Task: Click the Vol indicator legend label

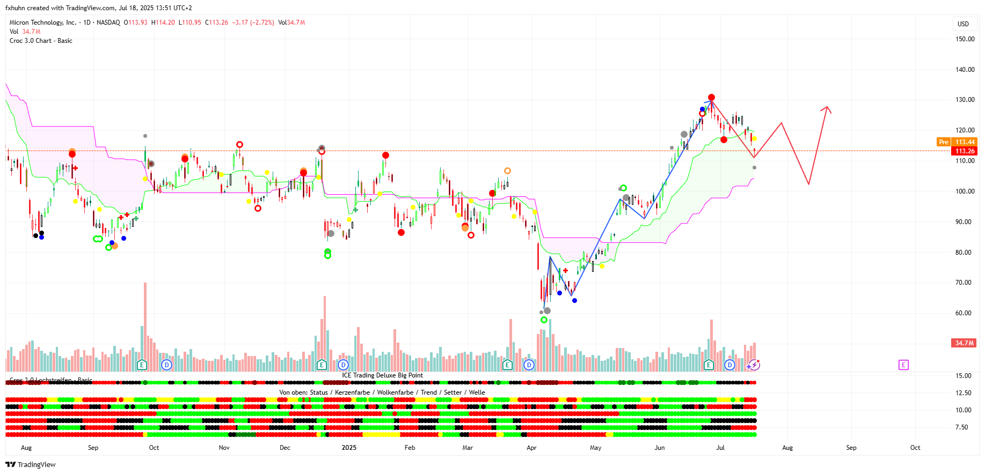Action: tap(14, 32)
